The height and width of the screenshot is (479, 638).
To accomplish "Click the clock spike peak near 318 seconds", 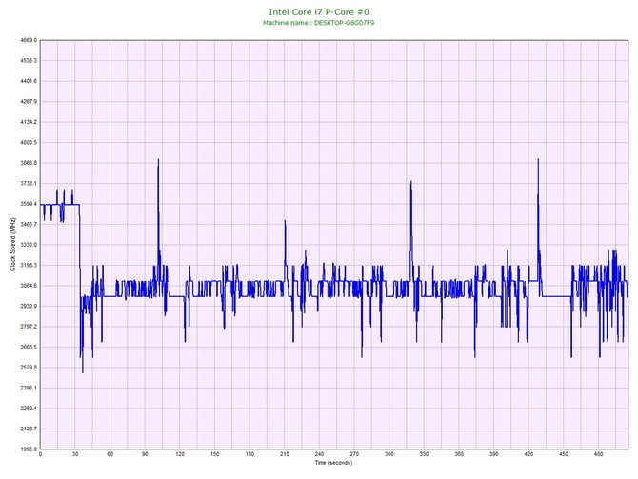I will click(411, 182).
